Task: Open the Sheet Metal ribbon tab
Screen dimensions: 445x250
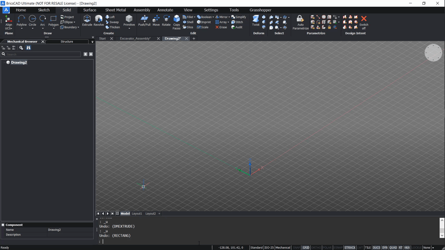Action: point(116,10)
